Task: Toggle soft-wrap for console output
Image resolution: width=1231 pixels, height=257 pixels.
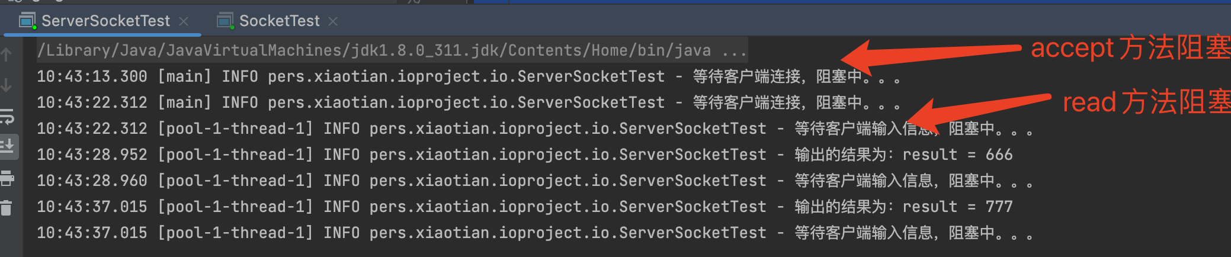Action: click(x=7, y=117)
